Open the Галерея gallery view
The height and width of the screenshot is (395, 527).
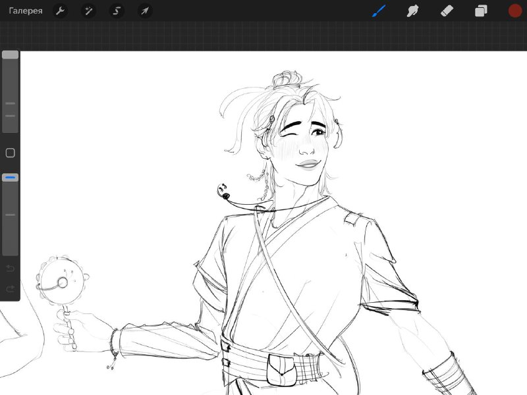point(26,11)
